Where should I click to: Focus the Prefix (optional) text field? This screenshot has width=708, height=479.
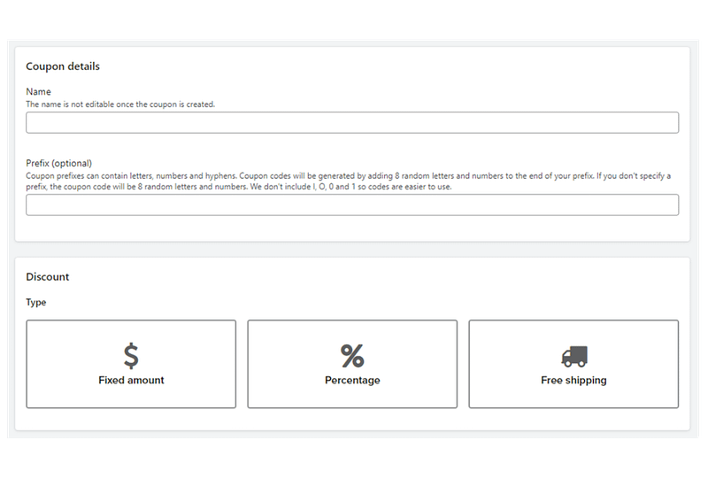[352, 205]
